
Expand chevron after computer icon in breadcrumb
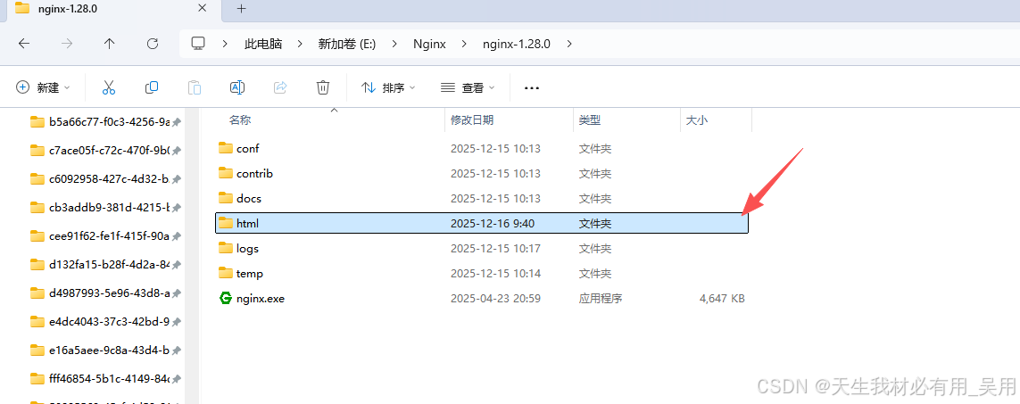pyautogui.click(x=225, y=44)
